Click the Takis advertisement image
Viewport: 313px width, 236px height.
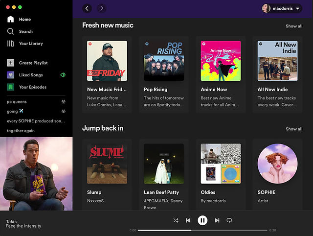[x=36, y=174]
